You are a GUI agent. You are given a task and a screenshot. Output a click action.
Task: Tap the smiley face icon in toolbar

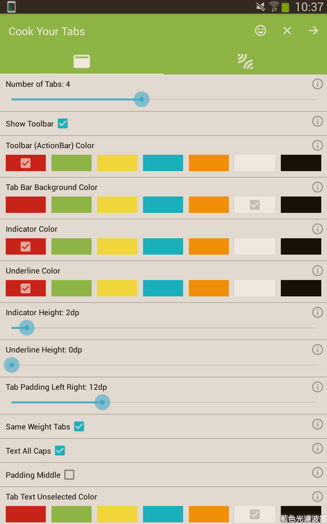point(260,31)
